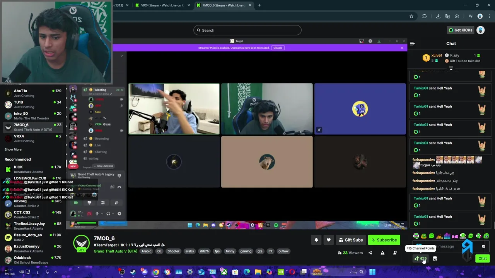Viewport: 495px width, 278px height.
Task: Toggle Discord noise suppression icon
Action: (112, 187)
